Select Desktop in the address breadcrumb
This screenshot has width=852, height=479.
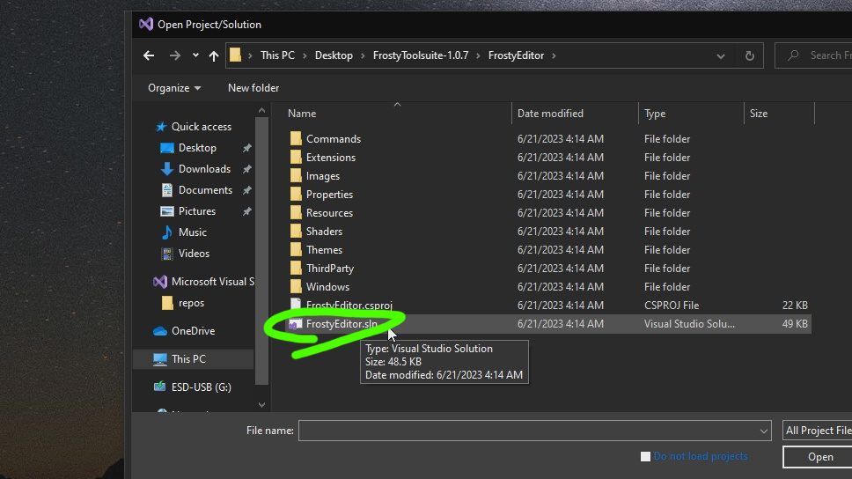pos(334,55)
